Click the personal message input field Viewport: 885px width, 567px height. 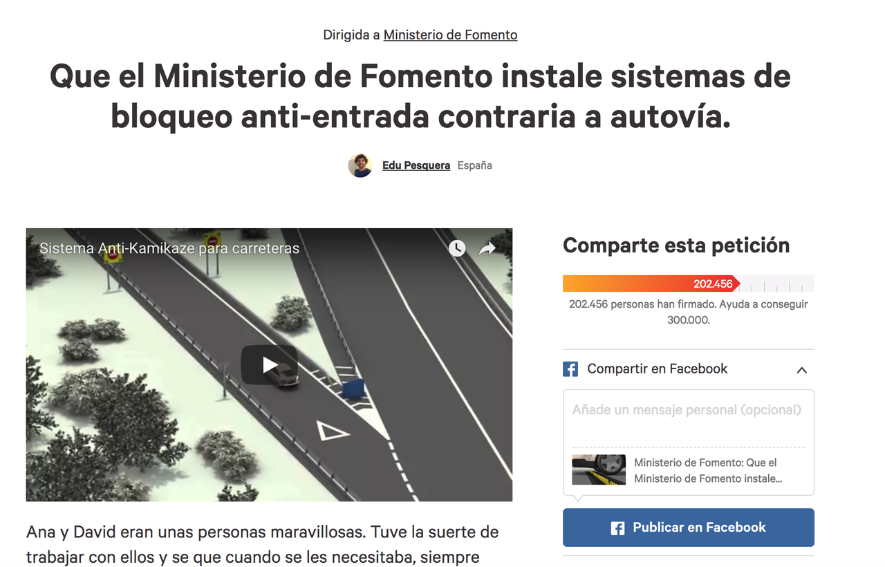tap(689, 418)
